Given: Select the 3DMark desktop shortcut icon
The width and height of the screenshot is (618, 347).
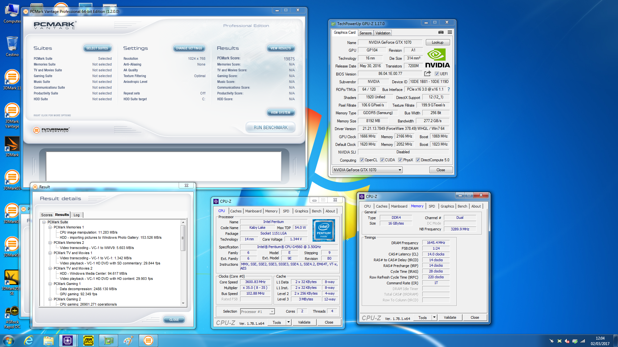Looking at the screenshot, I should pos(12,146).
